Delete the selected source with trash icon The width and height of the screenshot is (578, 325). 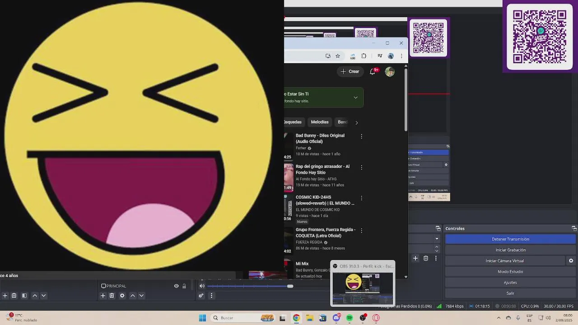[112, 296]
